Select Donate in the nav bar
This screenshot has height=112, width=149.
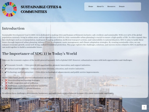pos(122,6)
